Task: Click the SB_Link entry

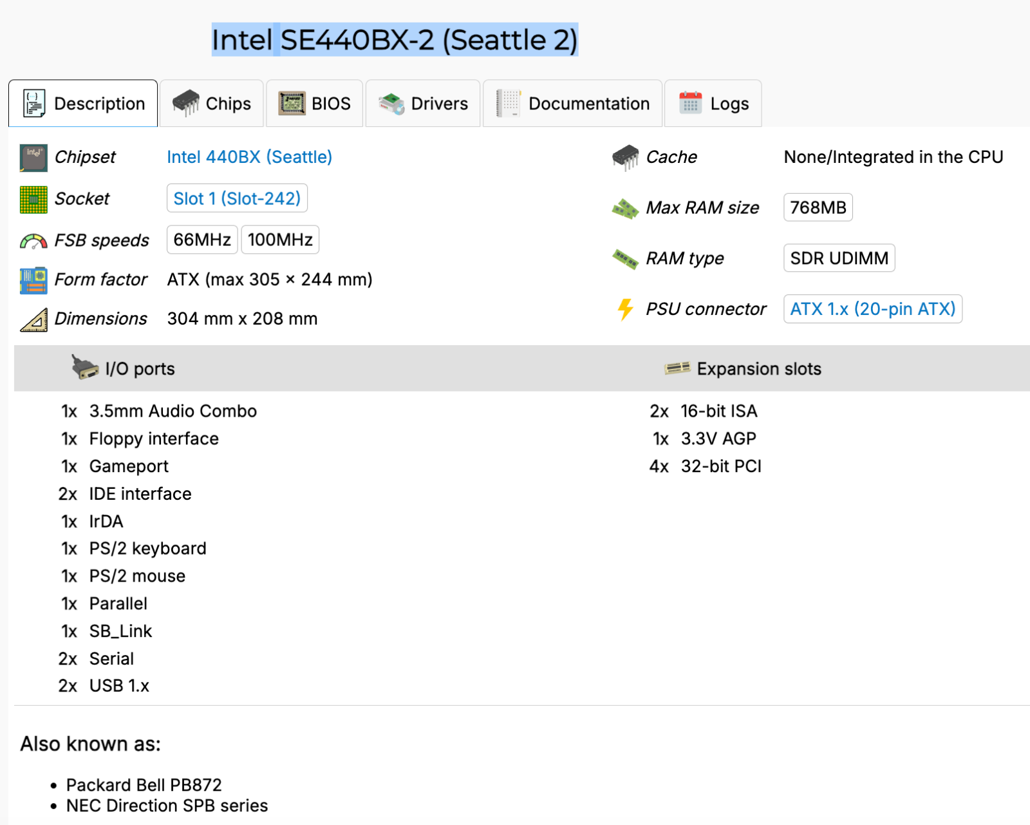Action: point(120,631)
